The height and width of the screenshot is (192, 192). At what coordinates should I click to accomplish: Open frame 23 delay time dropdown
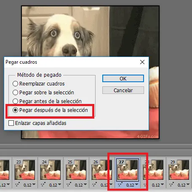29,185
